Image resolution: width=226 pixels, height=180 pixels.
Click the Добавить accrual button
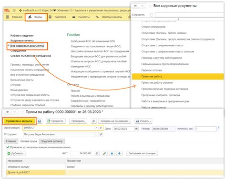click(x=15, y=153)
